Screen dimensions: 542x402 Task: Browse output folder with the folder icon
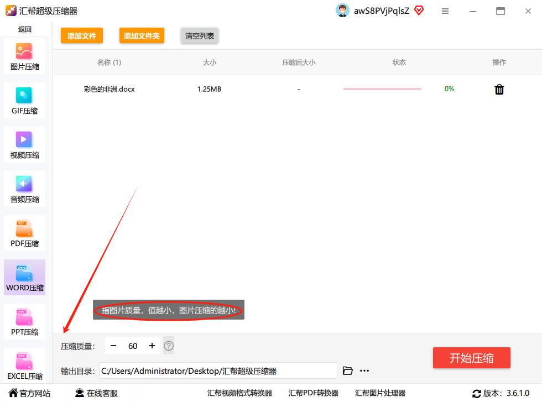(x=348, y=370)
